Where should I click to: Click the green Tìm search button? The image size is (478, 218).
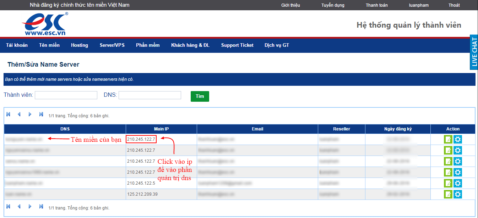pos(200,96)
